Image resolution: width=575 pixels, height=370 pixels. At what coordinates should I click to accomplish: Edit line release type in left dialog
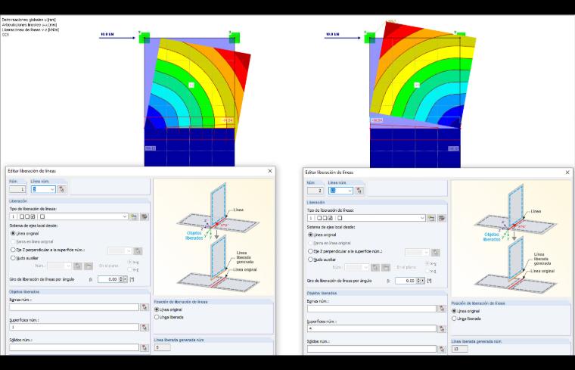pyautogui.click(x=145, y=216)
